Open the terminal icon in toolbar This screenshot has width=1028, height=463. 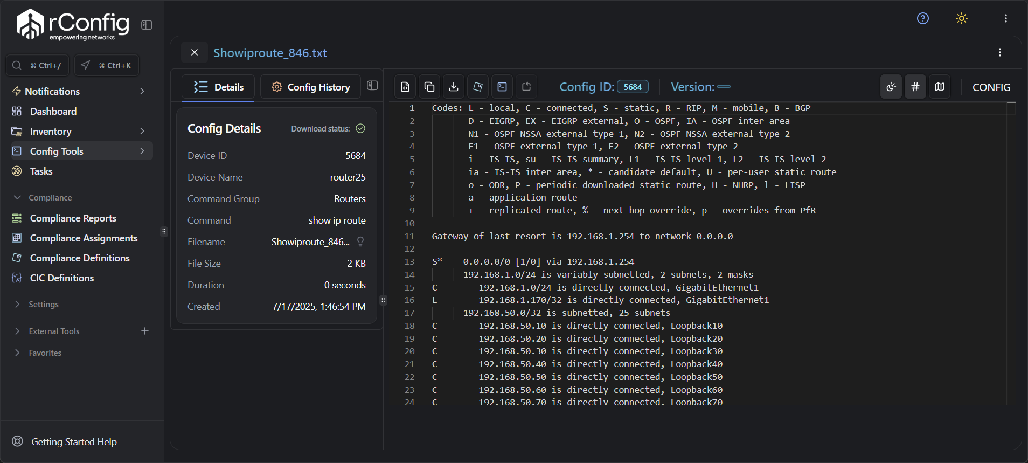tap(502, 87)
